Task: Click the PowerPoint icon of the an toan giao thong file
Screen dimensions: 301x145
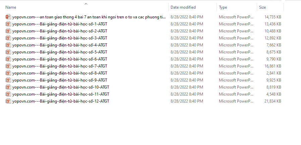Action: pyautogui.click(x=8, y=17)
